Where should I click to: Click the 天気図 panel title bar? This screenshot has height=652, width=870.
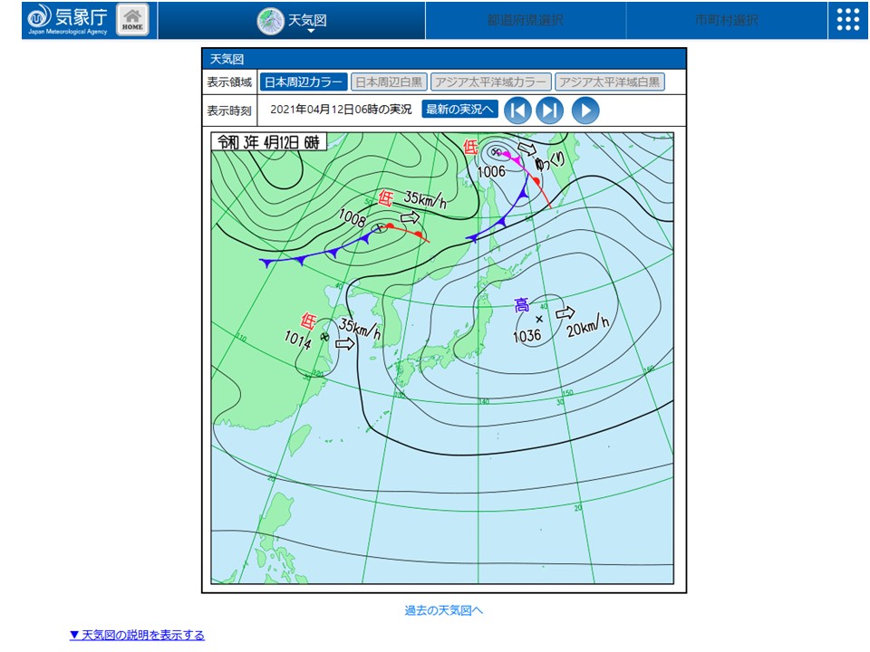pos(444,59)
